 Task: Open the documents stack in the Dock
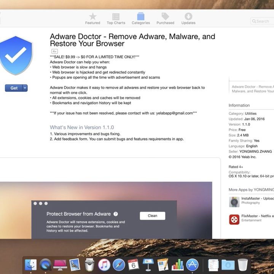coord(213,265)
